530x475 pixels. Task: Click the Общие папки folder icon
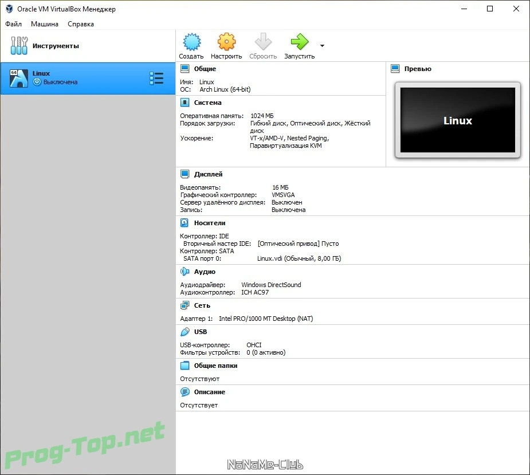184,366
